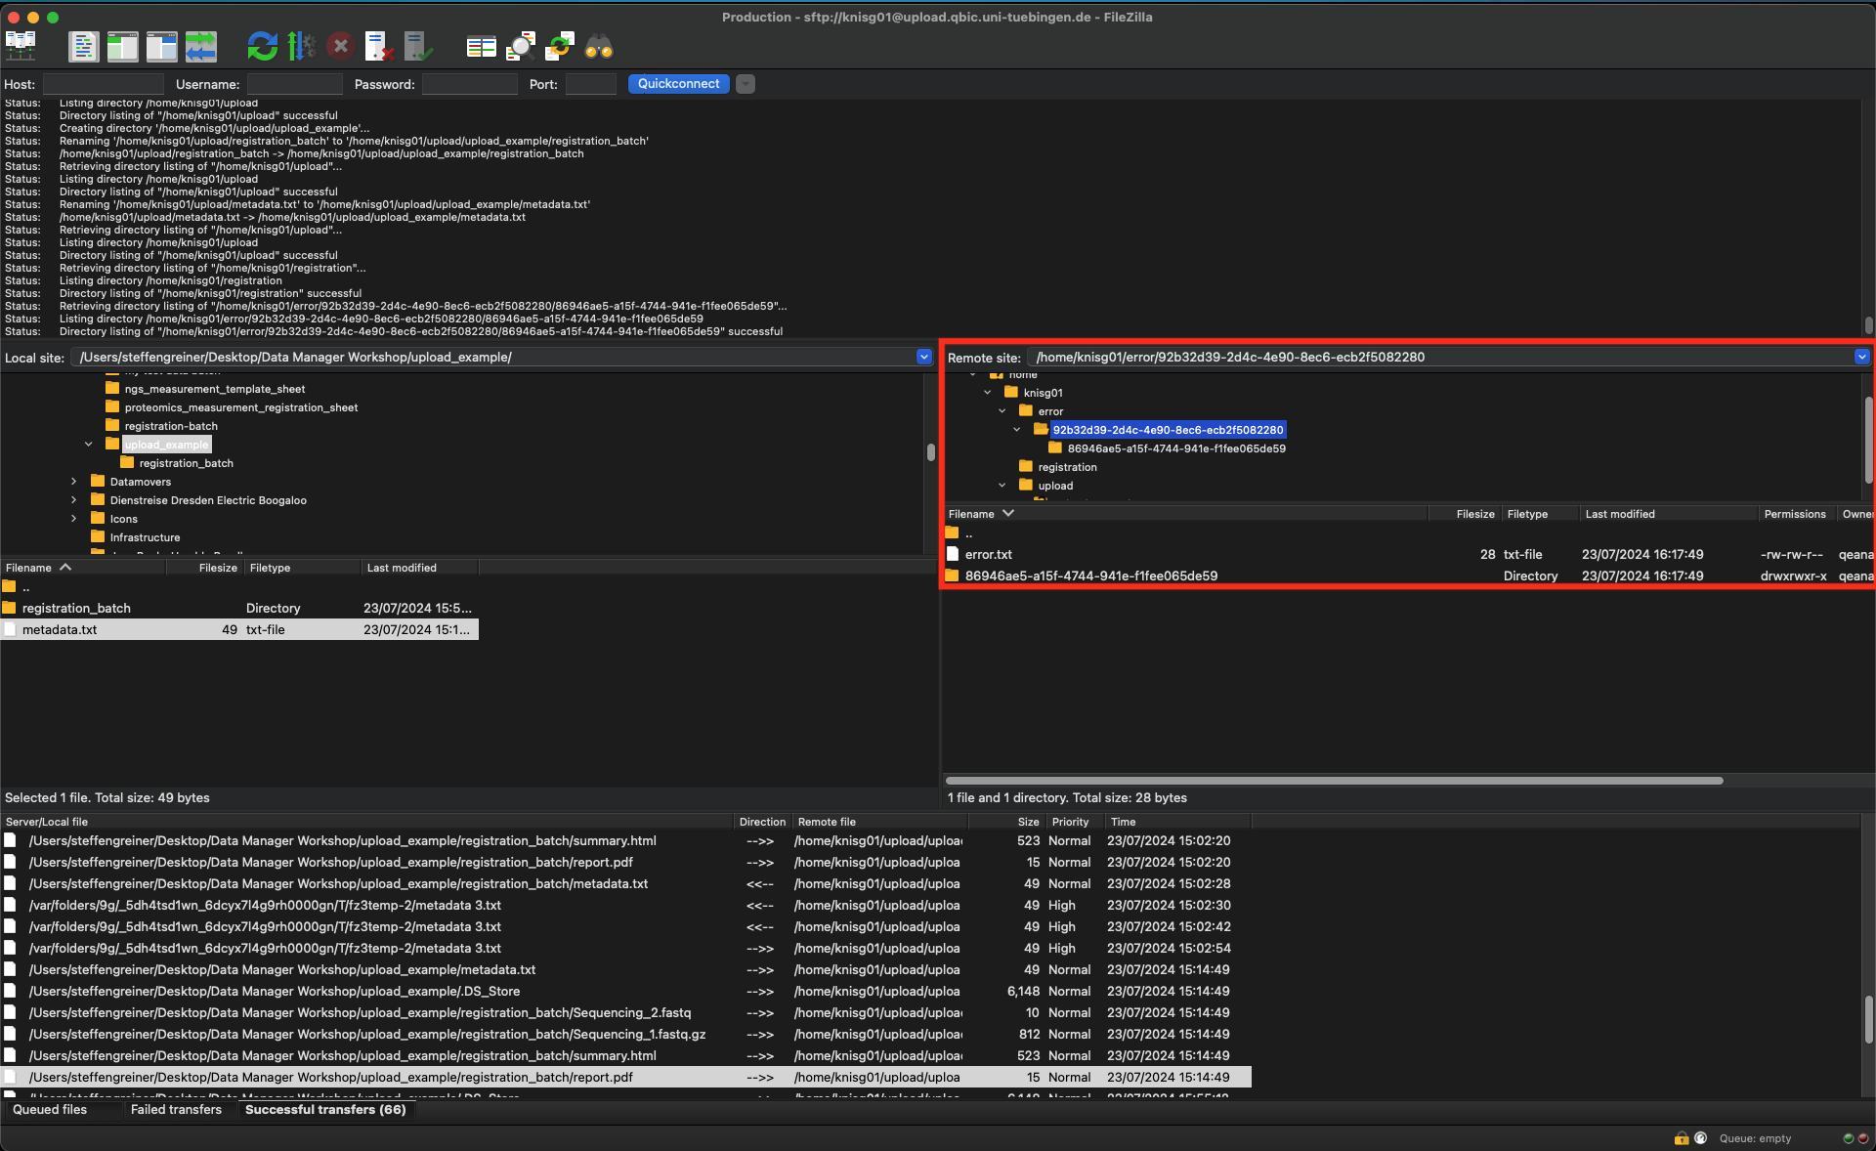
Task: Focus the Port input field
Action: (590, 84)
